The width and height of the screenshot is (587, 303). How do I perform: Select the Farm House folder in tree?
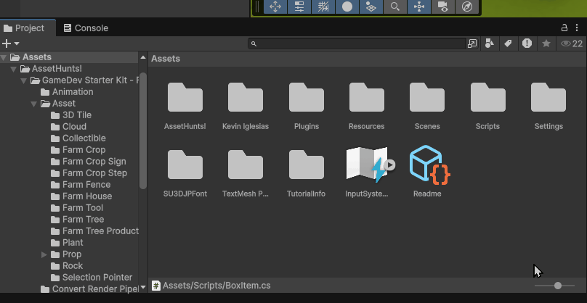tap(86, 196)
